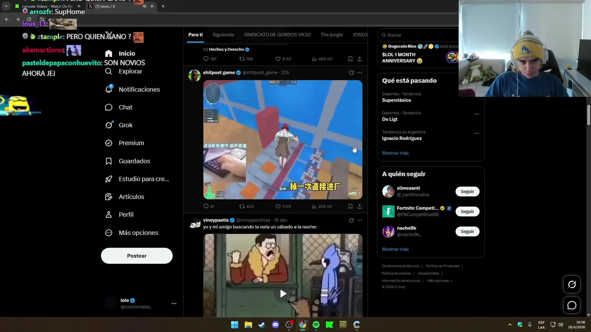Reply to the Hechos y Derecho post

[x=210, y=59]
